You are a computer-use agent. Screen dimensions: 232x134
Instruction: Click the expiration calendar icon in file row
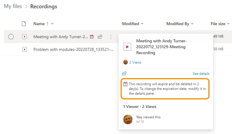tap(92, 37)
